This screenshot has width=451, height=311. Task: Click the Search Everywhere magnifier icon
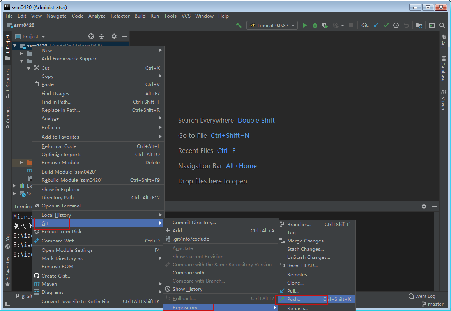coord(442,25)
